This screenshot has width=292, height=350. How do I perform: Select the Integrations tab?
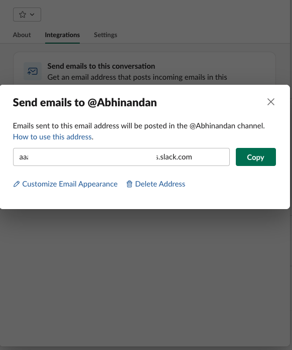62,35
